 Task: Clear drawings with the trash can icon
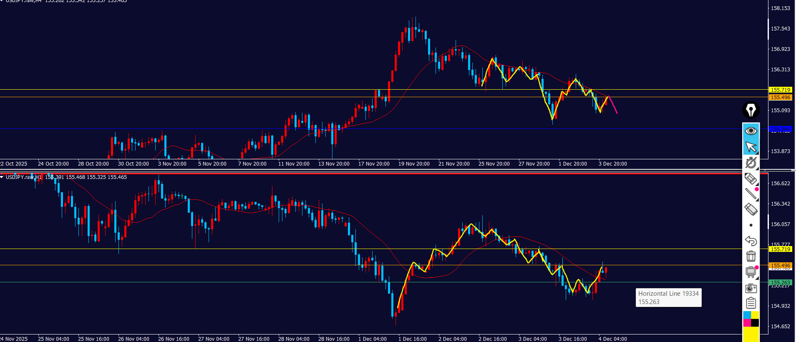[751, 256]
